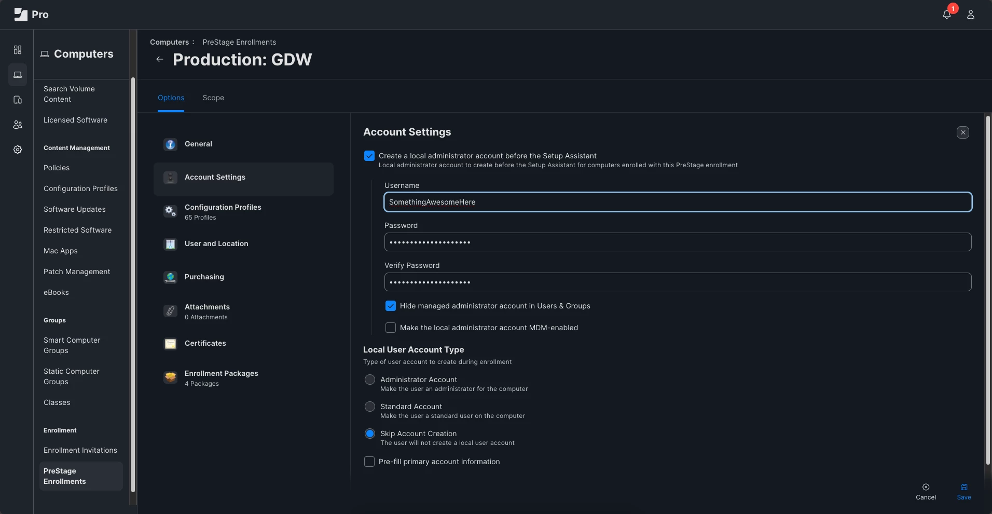Click the Password field

point(678,242)
